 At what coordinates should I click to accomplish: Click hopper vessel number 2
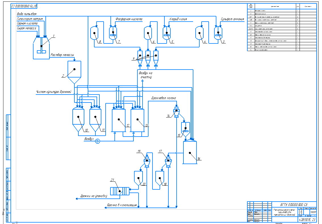point(74,72)
